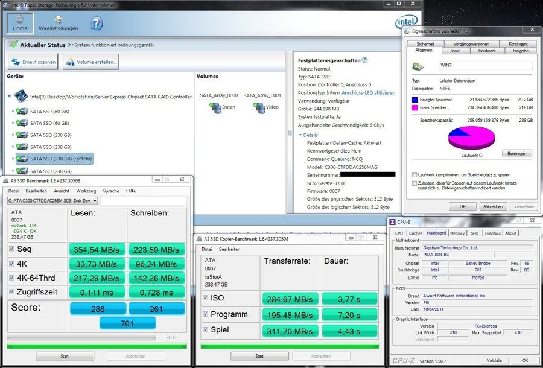Toggle the ISO checkbox in Kopier-Benchmark
Screen dimensions: 543x368
[205, 298]
